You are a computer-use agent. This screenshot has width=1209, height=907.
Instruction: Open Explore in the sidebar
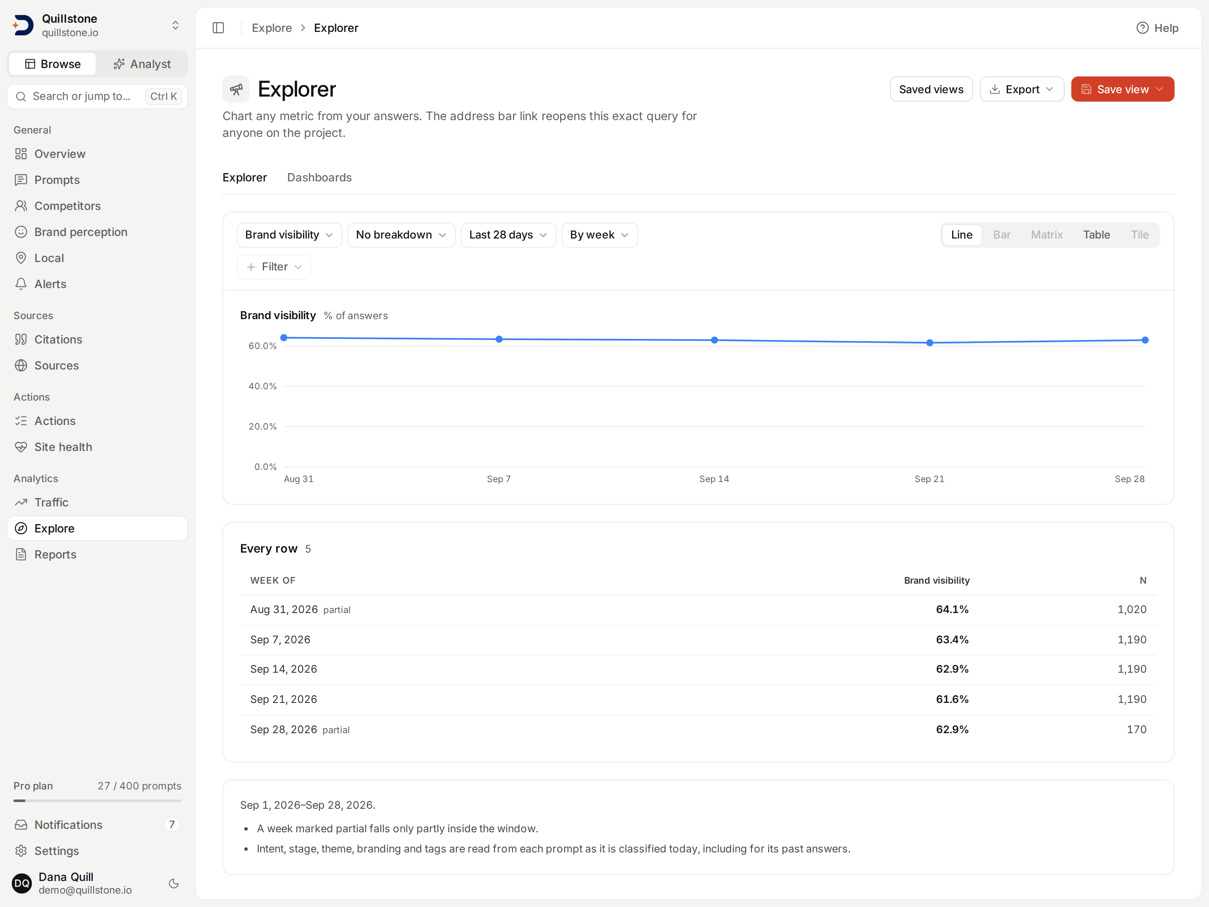[97, 529]
